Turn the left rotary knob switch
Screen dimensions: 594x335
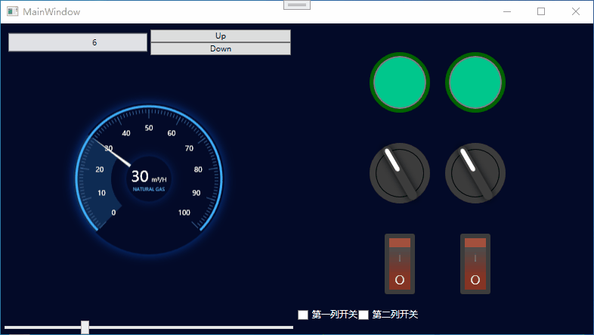tap(400, 173)
